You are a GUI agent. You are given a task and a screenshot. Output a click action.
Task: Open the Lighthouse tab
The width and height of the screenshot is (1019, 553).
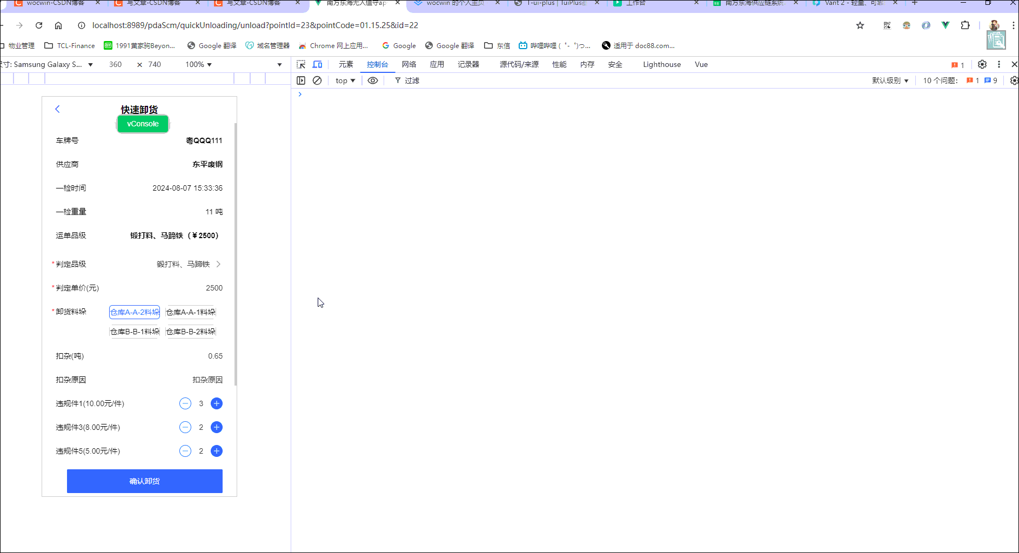coord(662,64)
